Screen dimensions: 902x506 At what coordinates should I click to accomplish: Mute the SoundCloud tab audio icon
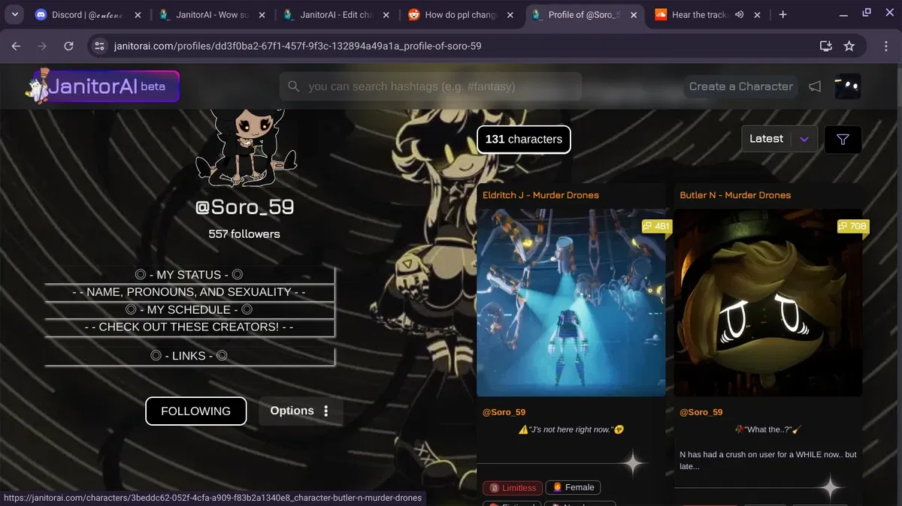[738, 14]
